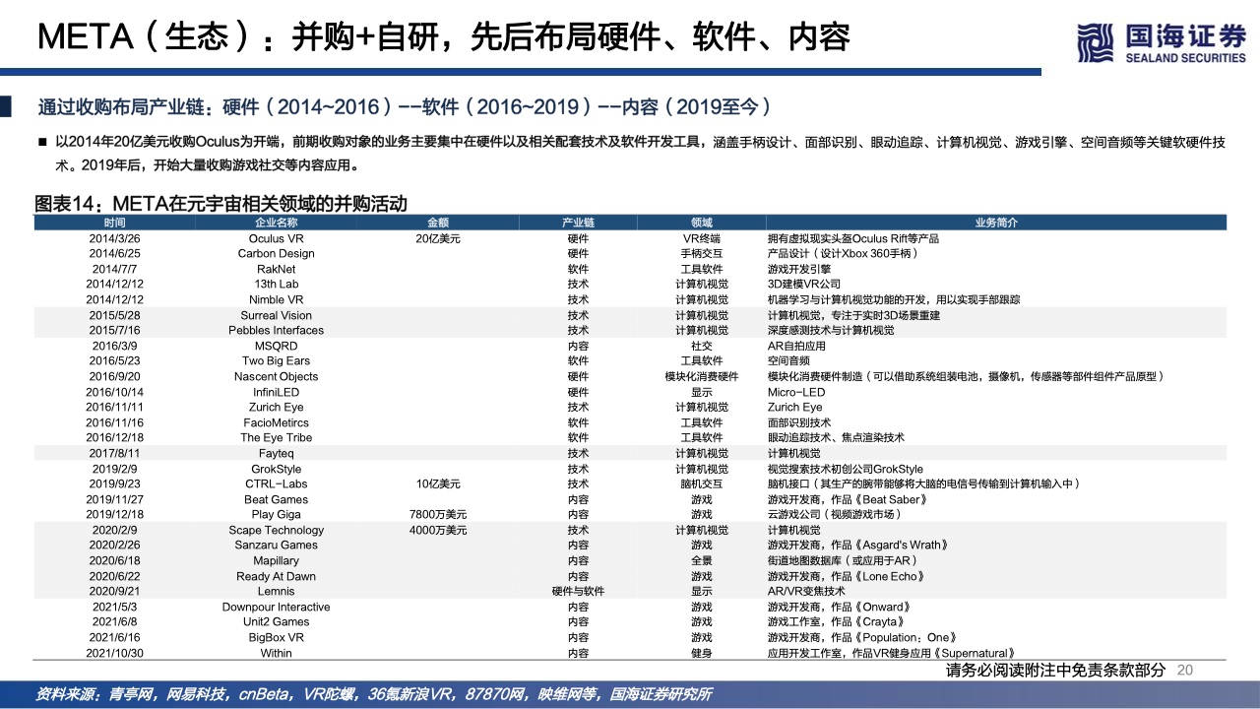1260x709 pixels.
Task: Click the 全景 field cell
Action: click(701, 560)
